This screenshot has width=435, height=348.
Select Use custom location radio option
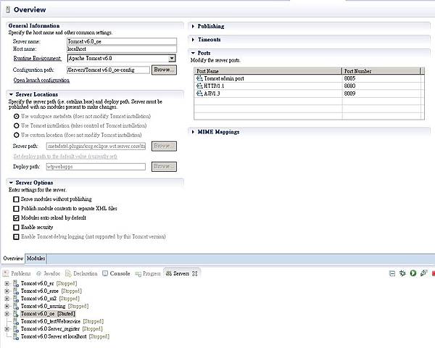pyautogui.click(x=17, y=135)
